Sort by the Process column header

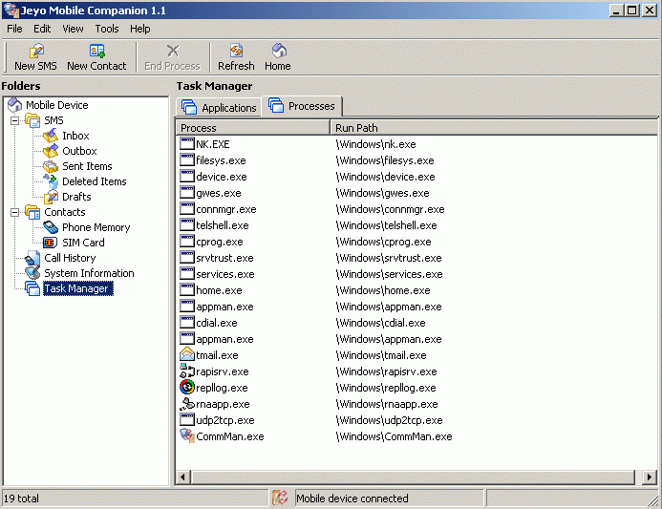[252, 128]
